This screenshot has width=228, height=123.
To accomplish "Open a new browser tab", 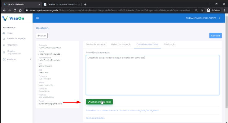I will pos(85,5).
